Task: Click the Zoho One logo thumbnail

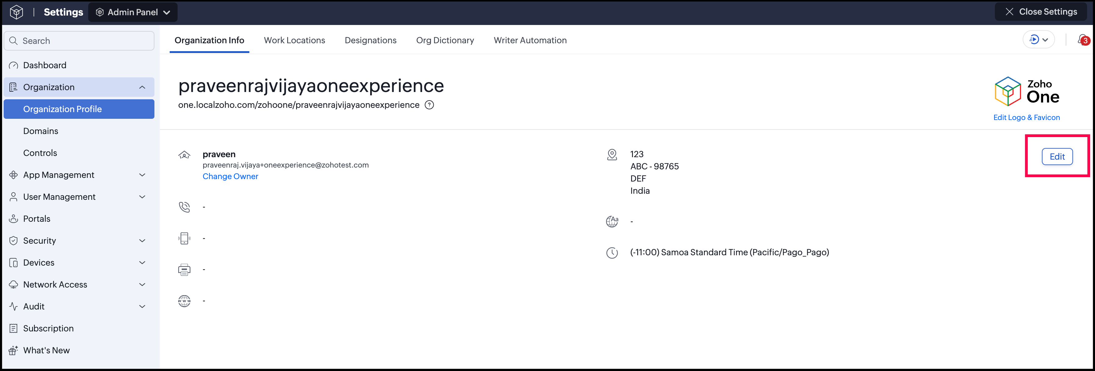Action: coord(1027,91)
